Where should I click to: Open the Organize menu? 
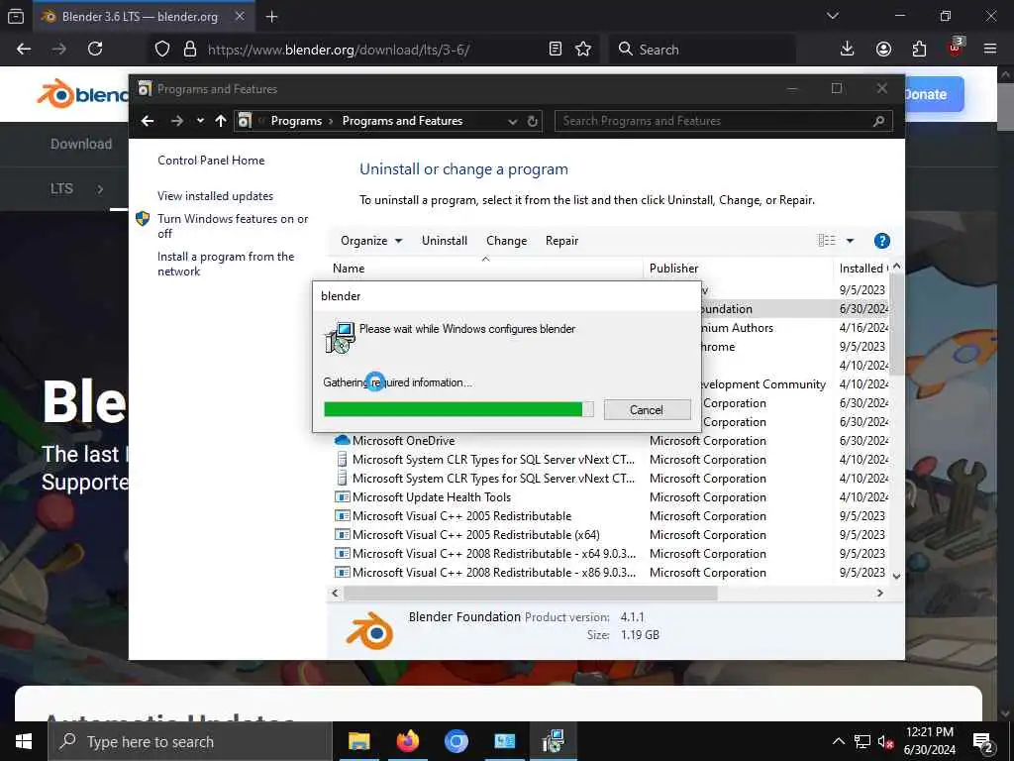371,241
